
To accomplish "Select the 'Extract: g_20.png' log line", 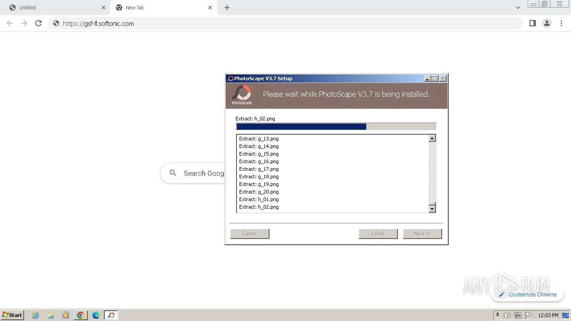I will click(259, 192).
